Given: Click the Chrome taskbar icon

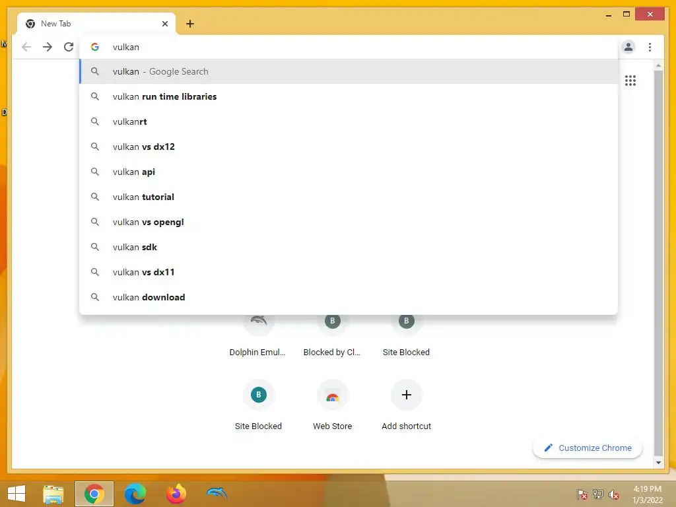Looking at the screenshot, I should coord(94,494).
